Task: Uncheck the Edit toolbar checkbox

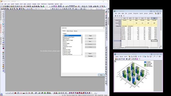Action: coord(64,48)
